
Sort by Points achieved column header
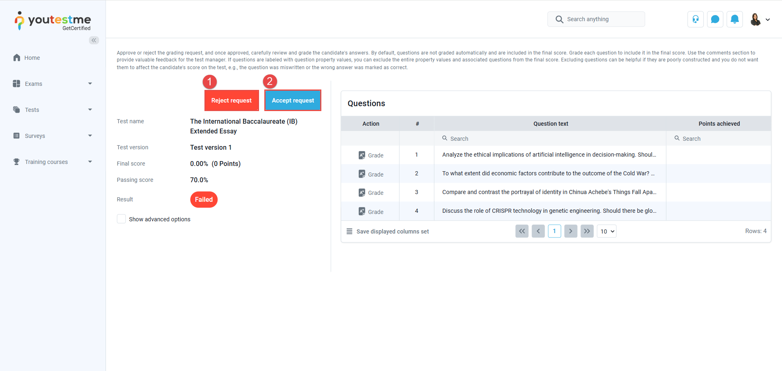pyautogui.click(x=719, y=124)
